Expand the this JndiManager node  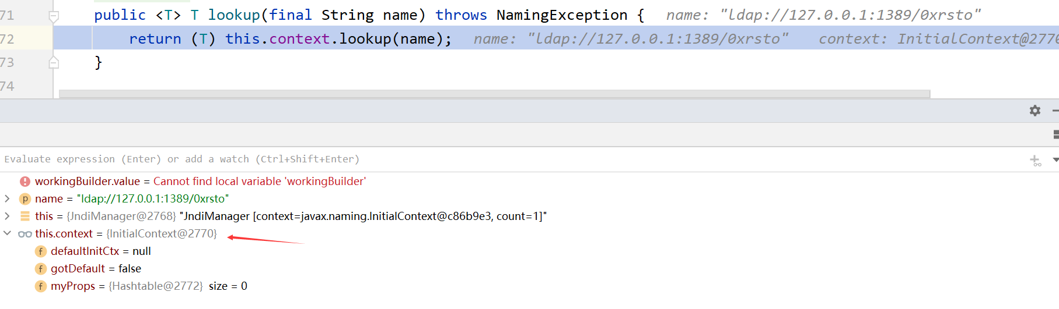[x=7, y=216]
